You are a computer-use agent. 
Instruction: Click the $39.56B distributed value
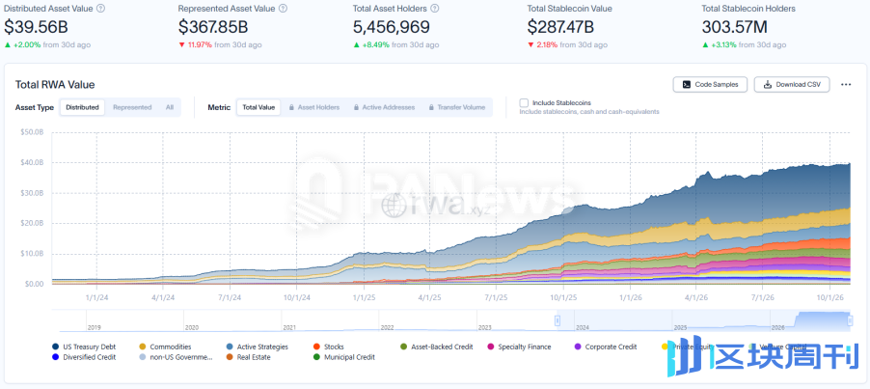point(35,27)
